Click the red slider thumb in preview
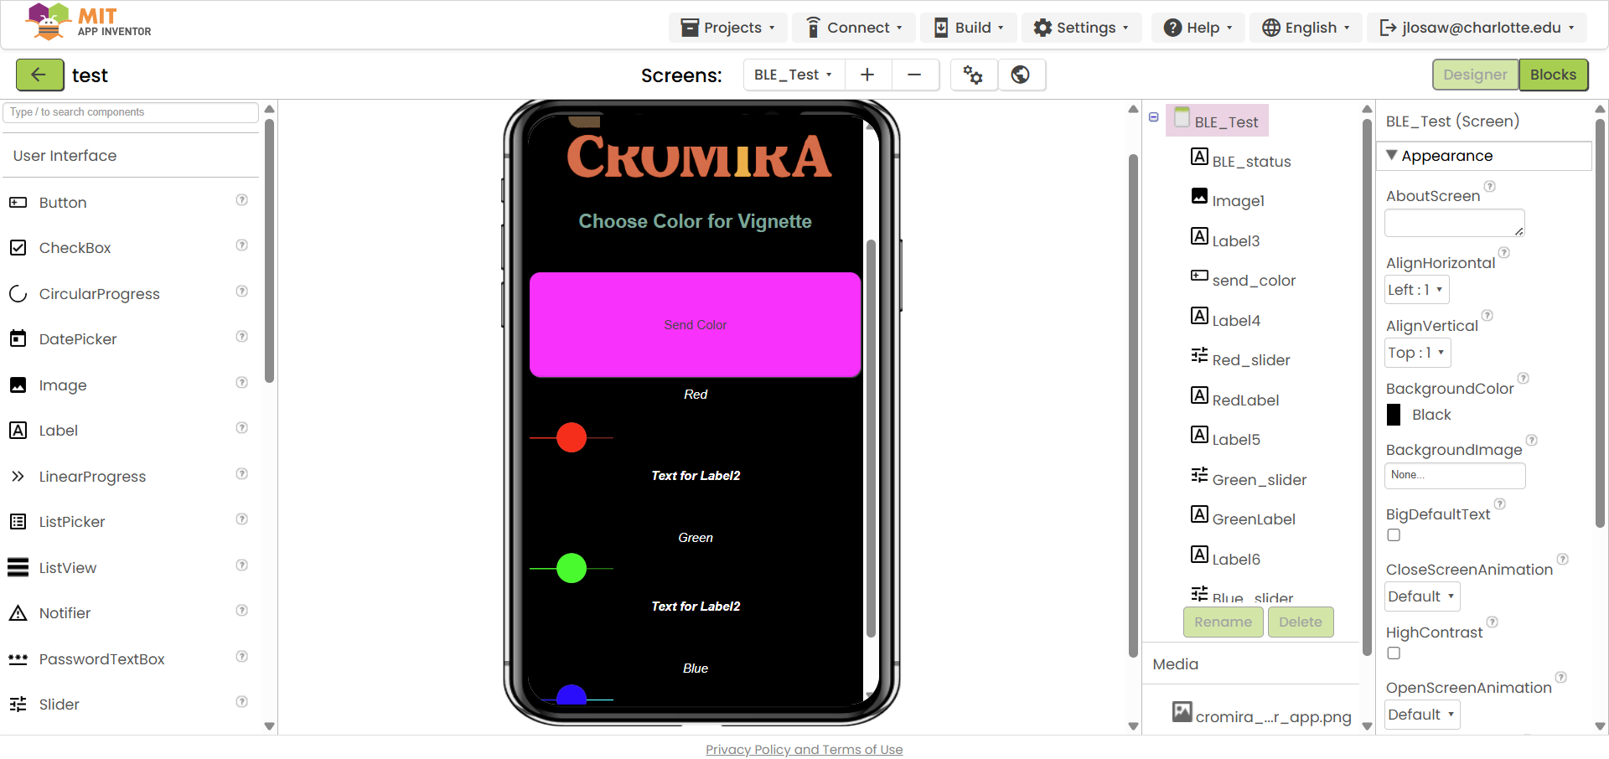 coord(572,437)
